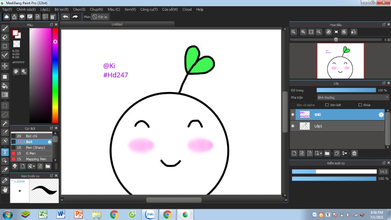This screenshot has width=391, height=220.
Task: Adjust the brush size slider showing 14.3
Action: pyautogui.click(x=334, y=171)
